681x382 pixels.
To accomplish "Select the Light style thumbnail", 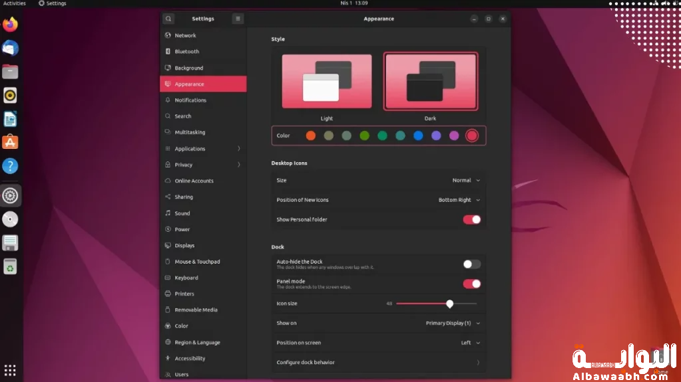I will 326,82.
